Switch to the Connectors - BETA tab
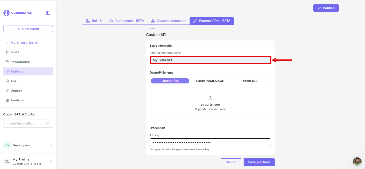 127,21
